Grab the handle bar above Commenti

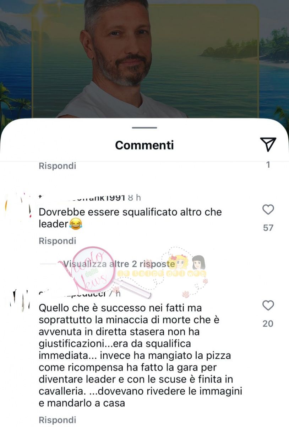(144, 128)
